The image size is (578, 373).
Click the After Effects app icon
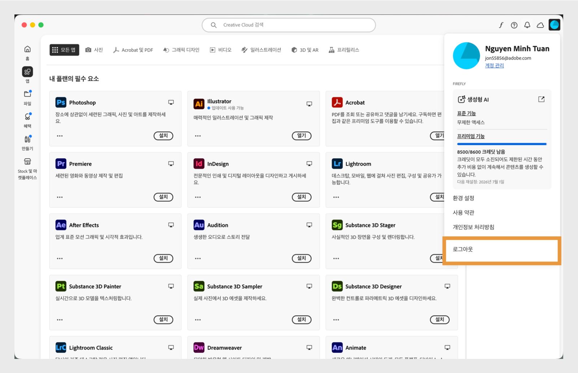pos(61,225)
